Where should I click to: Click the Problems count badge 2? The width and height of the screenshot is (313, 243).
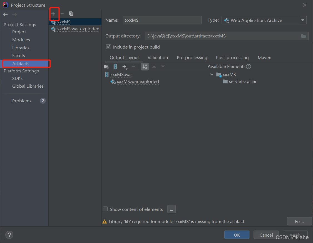(x=43, y=101)
